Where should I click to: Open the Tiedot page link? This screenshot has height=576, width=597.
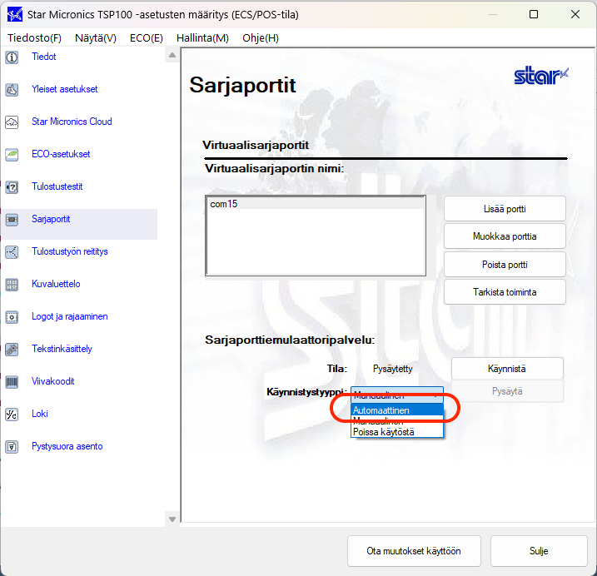(x=44, y=57)
